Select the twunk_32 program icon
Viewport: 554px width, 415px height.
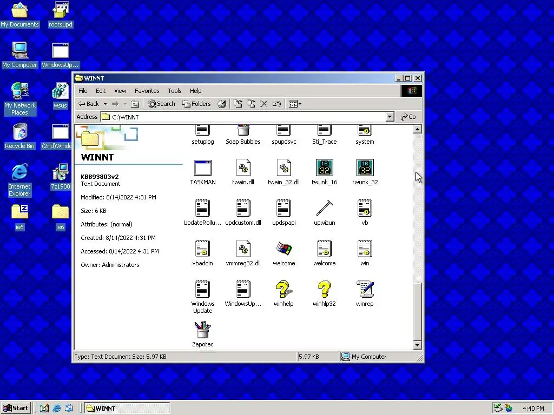pyautogui.click(x=365, y=172)
